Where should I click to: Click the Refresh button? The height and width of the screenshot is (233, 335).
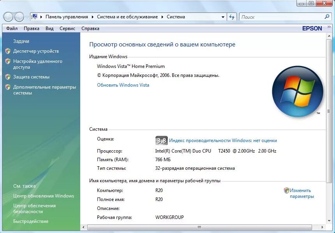232,17
